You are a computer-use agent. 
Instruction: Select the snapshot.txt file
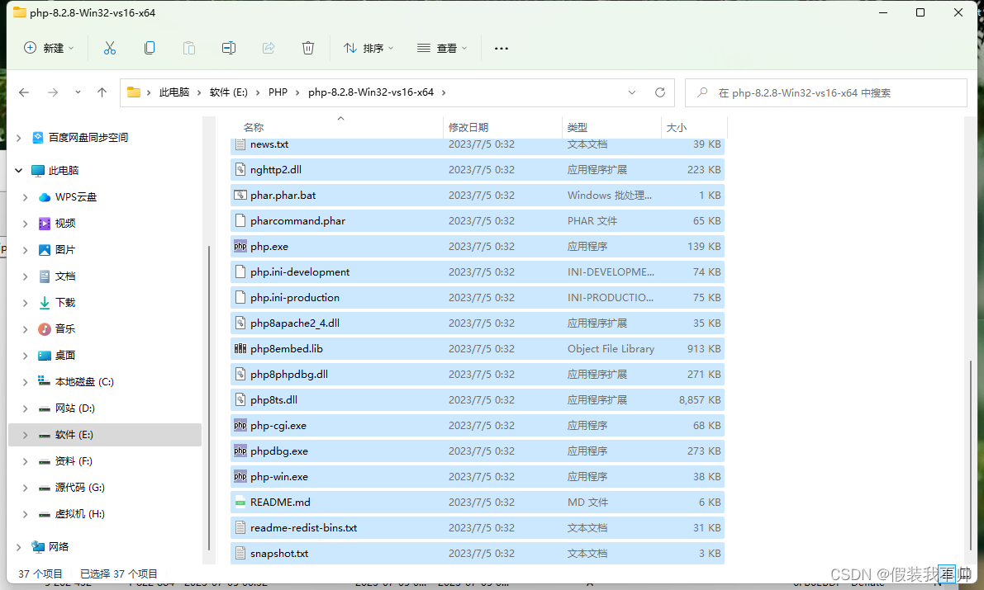[x=478, y=554]
